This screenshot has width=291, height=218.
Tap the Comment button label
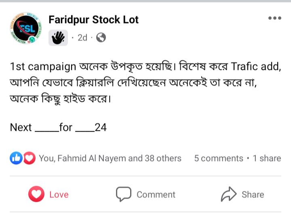point(156,195)
